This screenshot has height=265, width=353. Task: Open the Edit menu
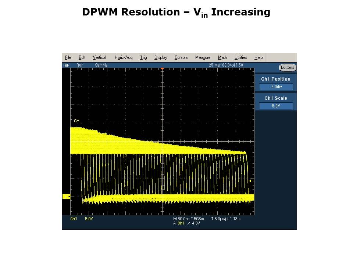pos(82,57)
